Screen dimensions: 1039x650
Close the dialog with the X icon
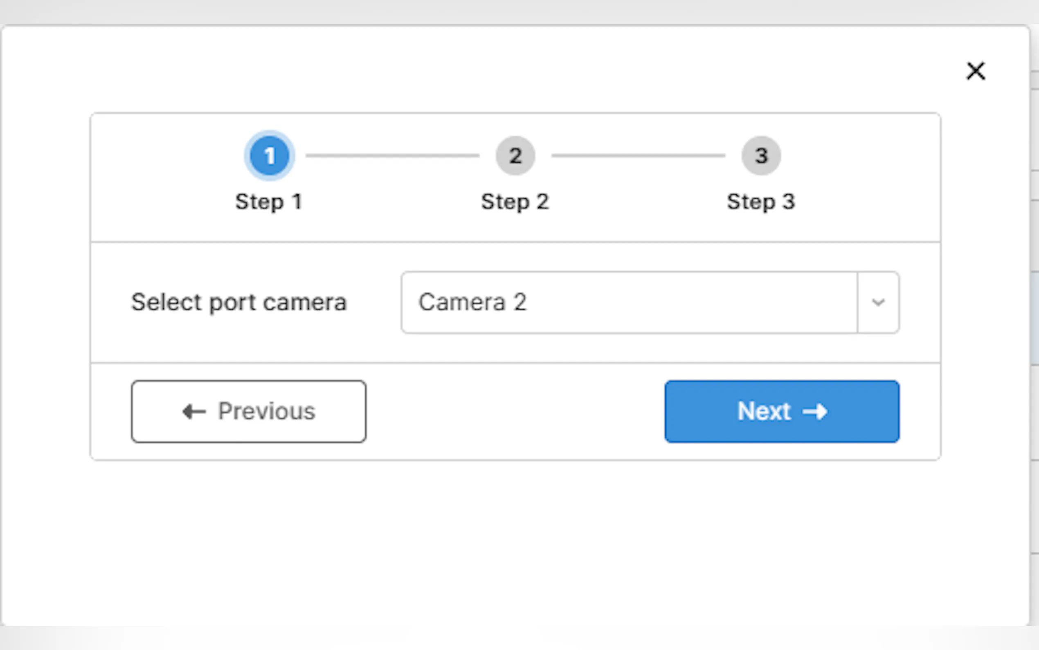976,71
